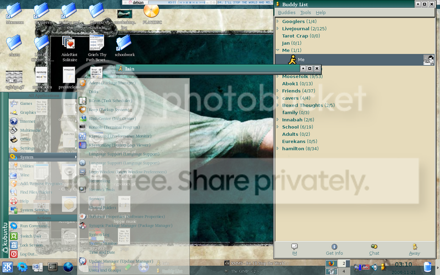This screenshot has height=275, width=440.
Task: Open the trash icon at panel end
Action: coord(427,267)
